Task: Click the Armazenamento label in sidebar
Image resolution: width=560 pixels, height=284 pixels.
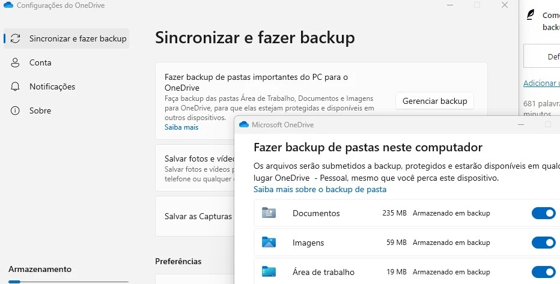Action: [x=40, y=269]
